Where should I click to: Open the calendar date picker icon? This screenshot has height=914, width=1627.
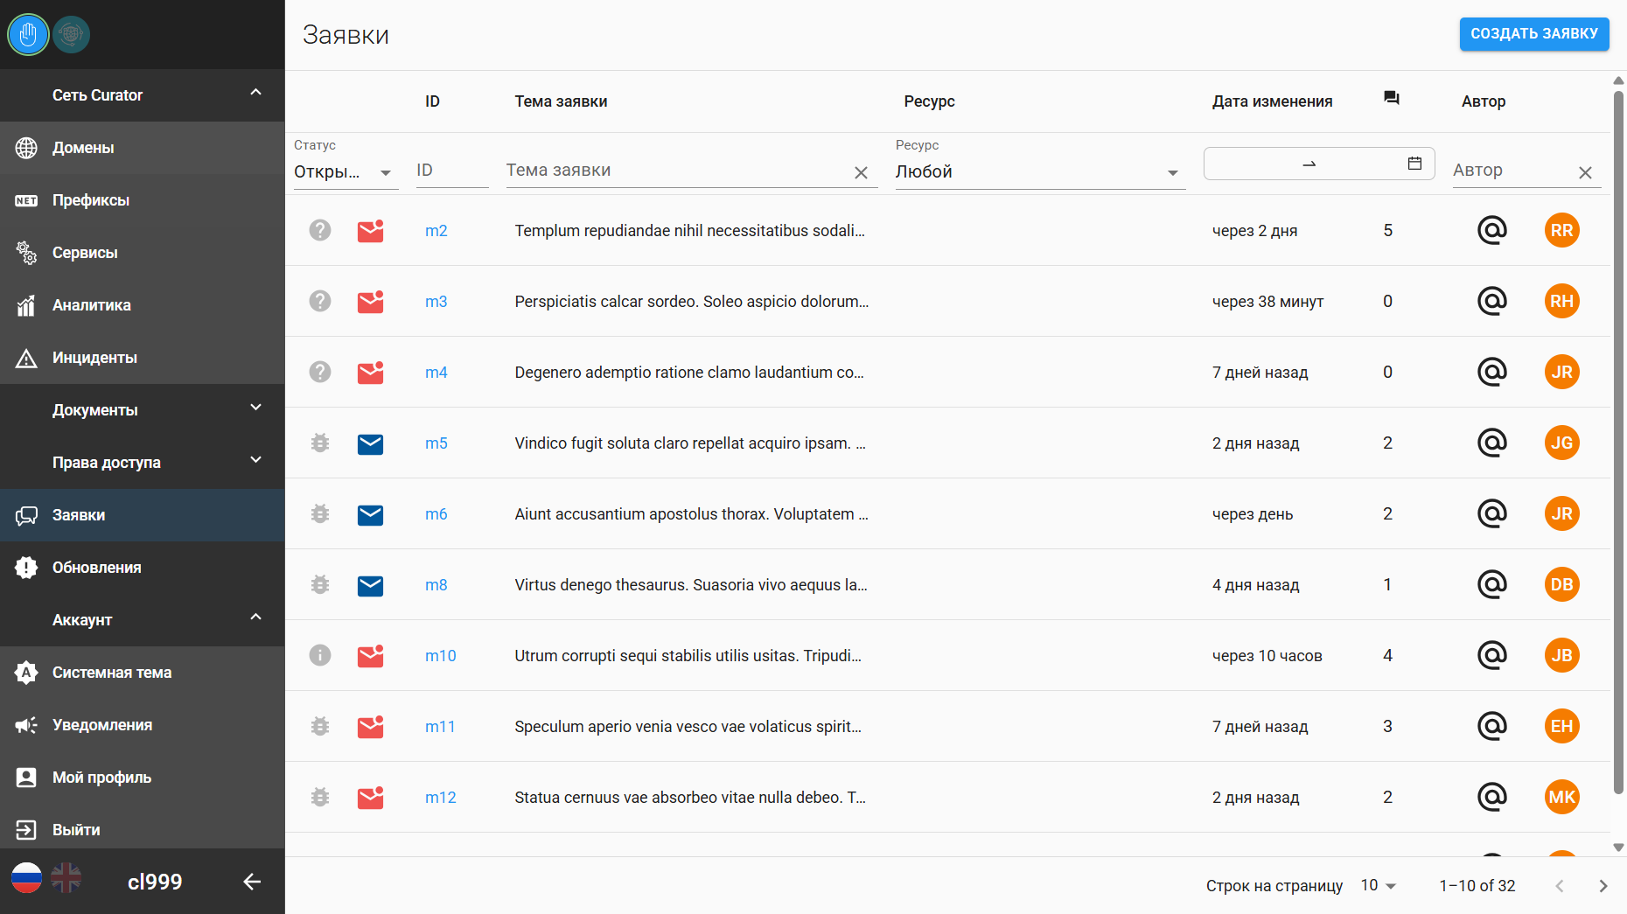pyautogui.click(x=1414, y=164)
